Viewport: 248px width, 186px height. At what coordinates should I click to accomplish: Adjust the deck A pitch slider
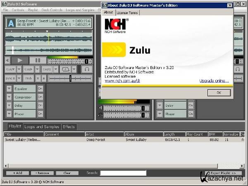tap(70, 78)
